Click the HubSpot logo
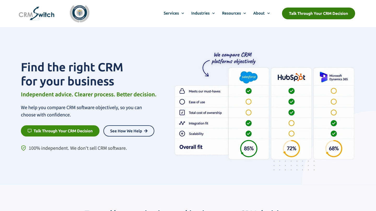Viewport: 376px width, 211px height. click(291, 77)
